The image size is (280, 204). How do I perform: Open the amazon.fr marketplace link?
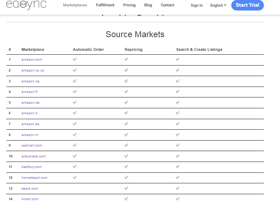30,92
